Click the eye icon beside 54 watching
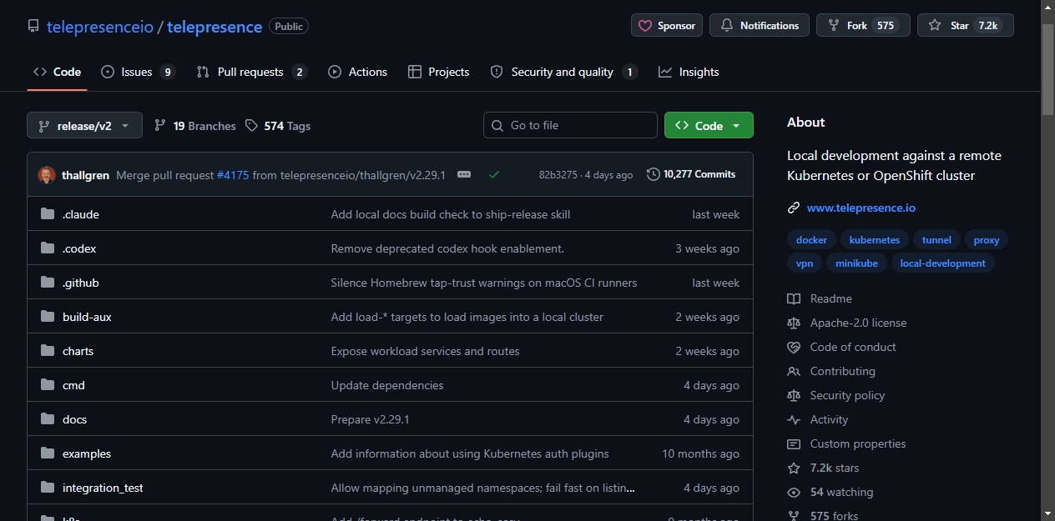This screenshot has width=1055, height=521. coord(794,492)
